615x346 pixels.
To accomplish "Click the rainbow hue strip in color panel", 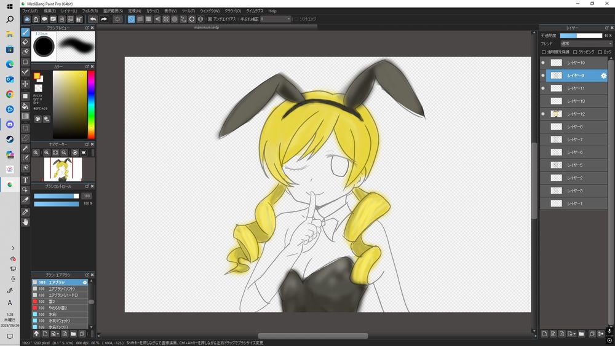I will pyautogui.click(x=91, y=103).
